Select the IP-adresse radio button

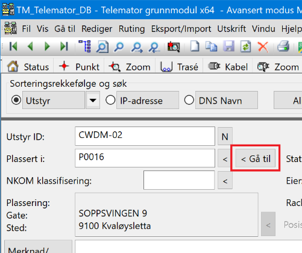(110, 100)
